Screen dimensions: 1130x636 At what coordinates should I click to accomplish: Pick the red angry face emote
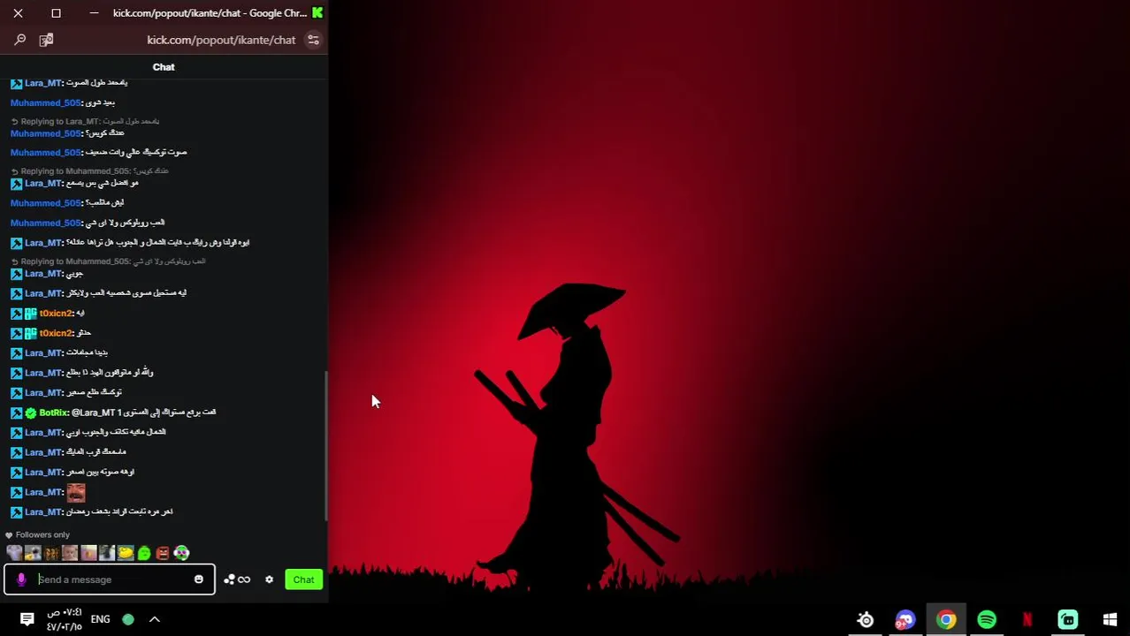[163, 553]
